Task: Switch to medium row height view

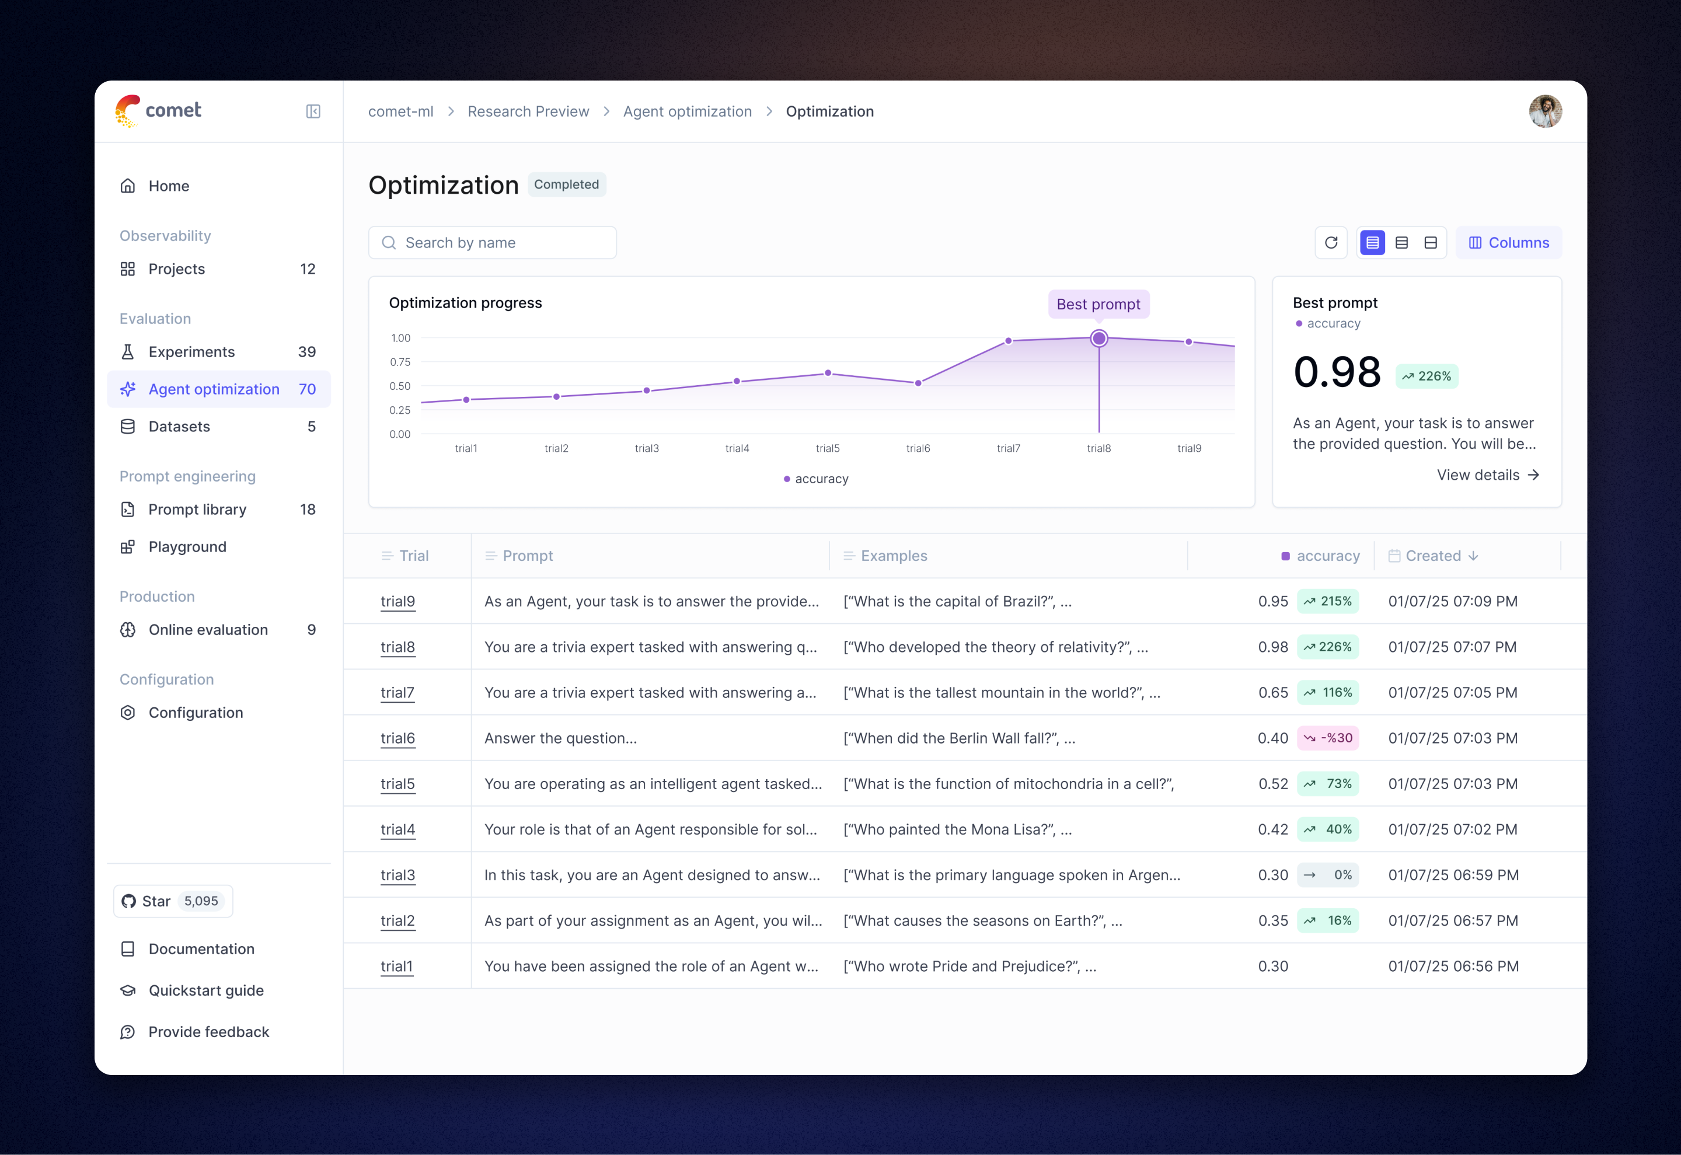Action: pos(1401,242)
